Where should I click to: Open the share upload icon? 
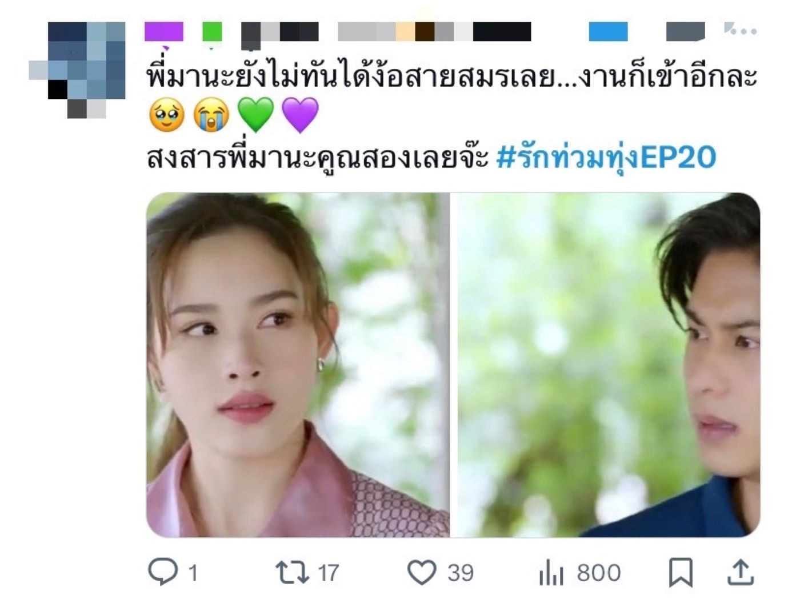(x=741, y=572)
